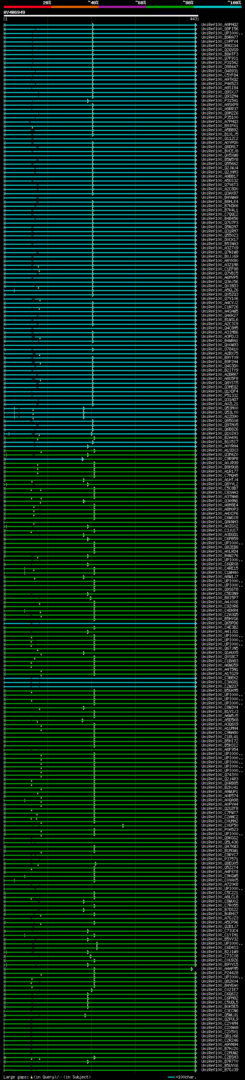Click the UniRef100_C7MQH5 label

[220, 475]
